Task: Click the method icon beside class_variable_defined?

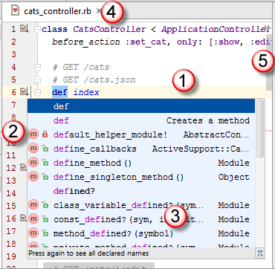Action: click(33, 205)
